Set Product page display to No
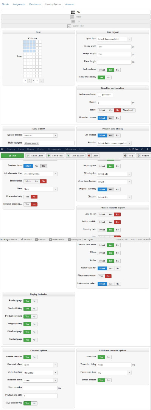The width and height of the screenshot is (151, 410). click(x=34, y=301)
